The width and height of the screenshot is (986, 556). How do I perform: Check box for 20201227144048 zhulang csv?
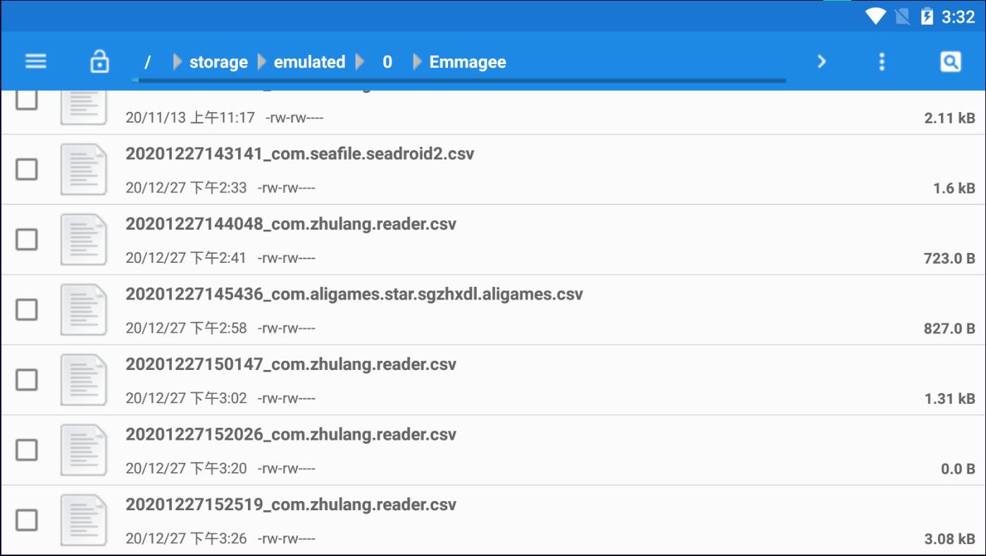coord(27,240)
